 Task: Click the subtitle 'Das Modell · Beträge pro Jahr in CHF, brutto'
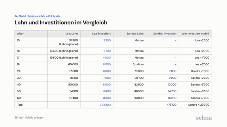(x=37, y=16)
